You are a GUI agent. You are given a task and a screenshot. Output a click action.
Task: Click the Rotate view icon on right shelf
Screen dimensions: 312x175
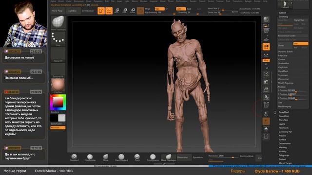coord(266,97)
